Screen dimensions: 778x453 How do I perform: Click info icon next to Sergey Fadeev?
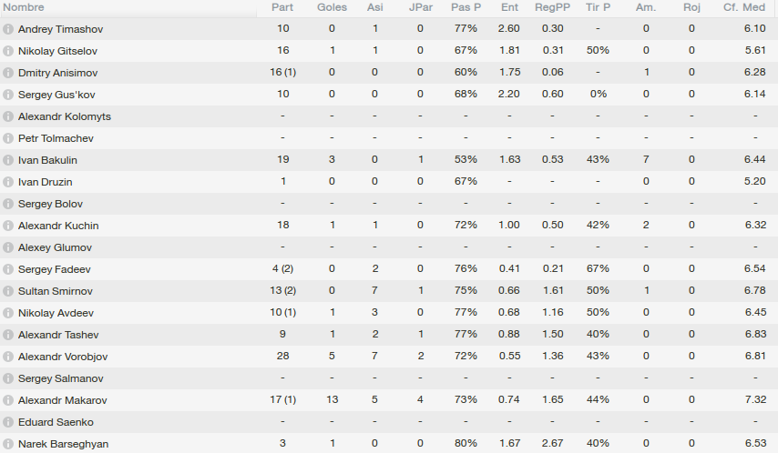8,269
